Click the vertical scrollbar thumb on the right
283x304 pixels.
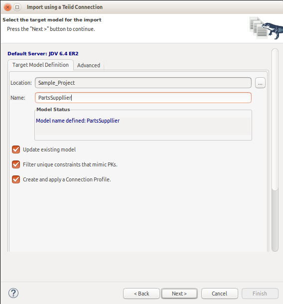click(x=275, y=119)
